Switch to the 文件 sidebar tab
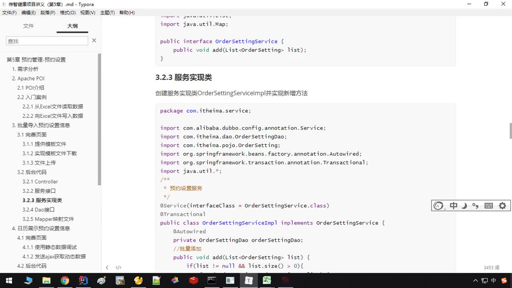Image resolution: width=512 pixels, height=288 pixels. coord(28,26)
